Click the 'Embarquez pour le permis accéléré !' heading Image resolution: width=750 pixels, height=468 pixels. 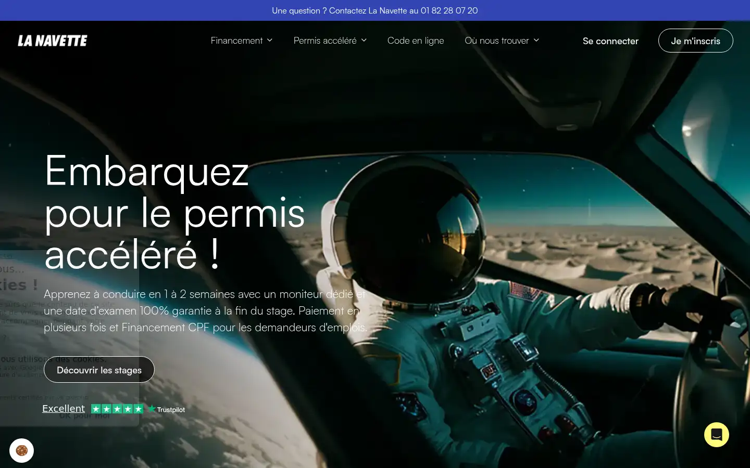pos(175,212)
